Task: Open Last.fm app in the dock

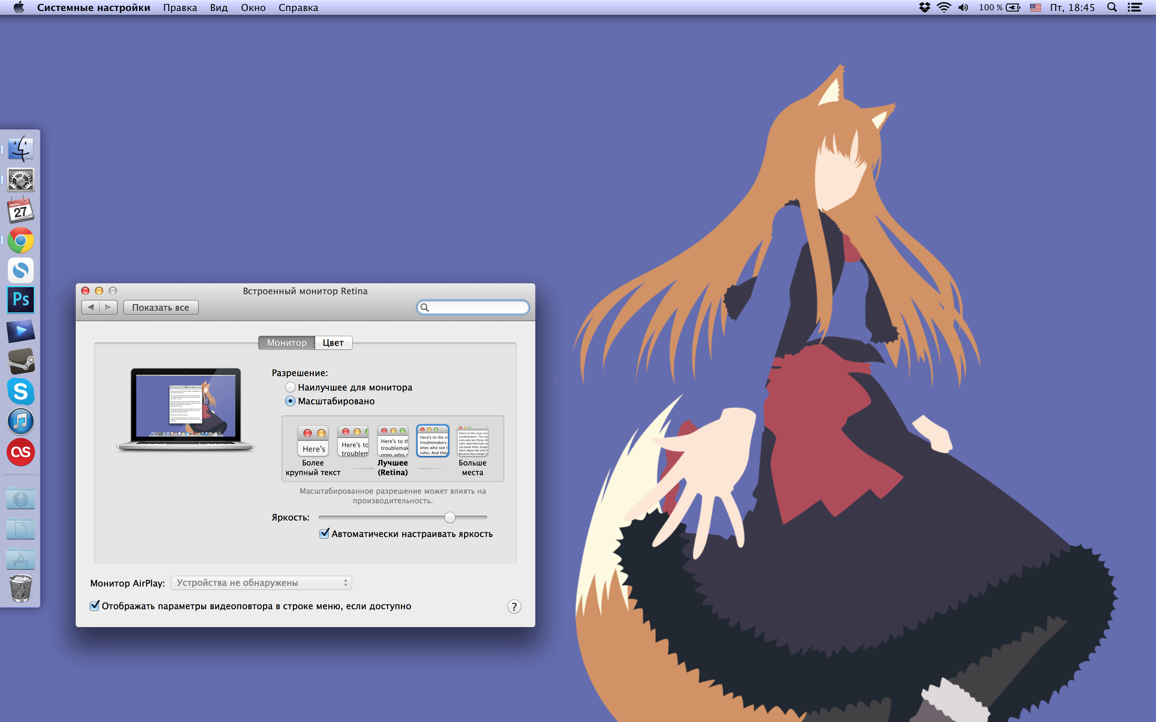Action: pos(21,452)
